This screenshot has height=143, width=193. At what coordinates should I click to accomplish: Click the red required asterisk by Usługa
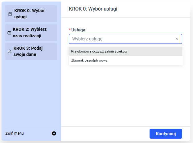70,30
